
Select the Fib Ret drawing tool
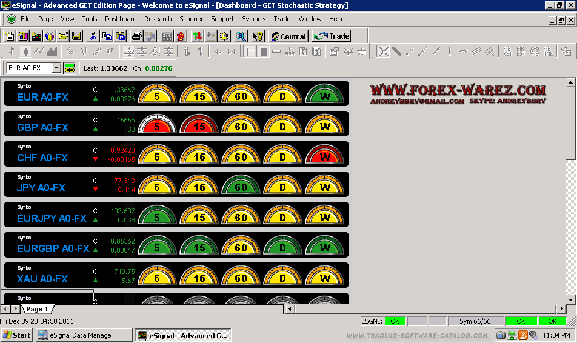[508, 52]
